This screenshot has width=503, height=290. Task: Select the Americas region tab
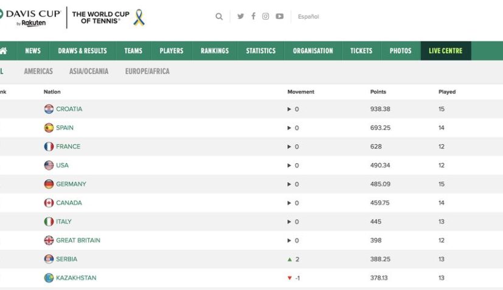[x=38, y=72]
